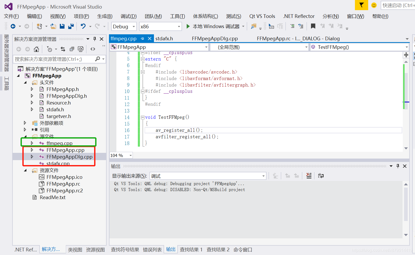The image size is (415, 255).
Task: Click the yellow notification filter flag
Action: 361,5
